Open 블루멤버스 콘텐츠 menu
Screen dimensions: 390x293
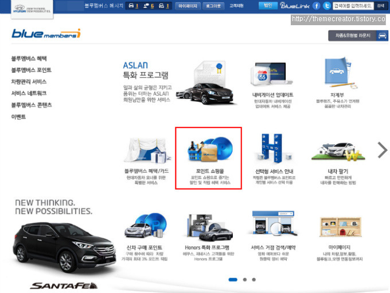tap(32, 105)
